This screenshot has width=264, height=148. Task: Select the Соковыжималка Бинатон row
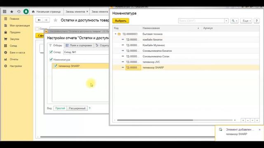[x=186, y=51]
